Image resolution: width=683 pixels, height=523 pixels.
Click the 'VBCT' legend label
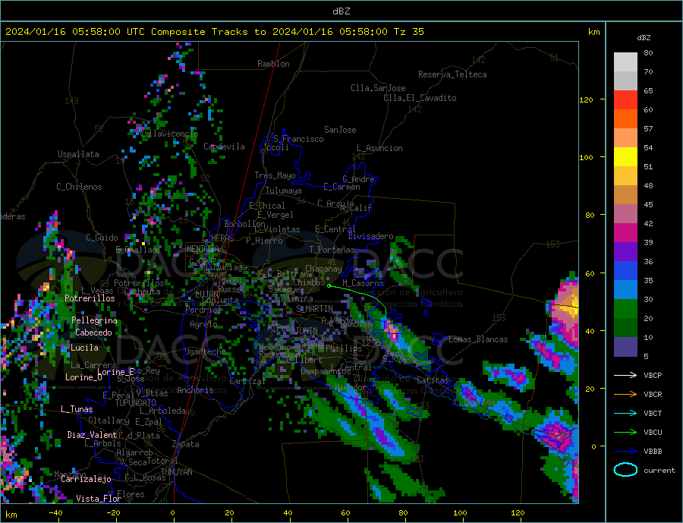click(x=653, y=413)
